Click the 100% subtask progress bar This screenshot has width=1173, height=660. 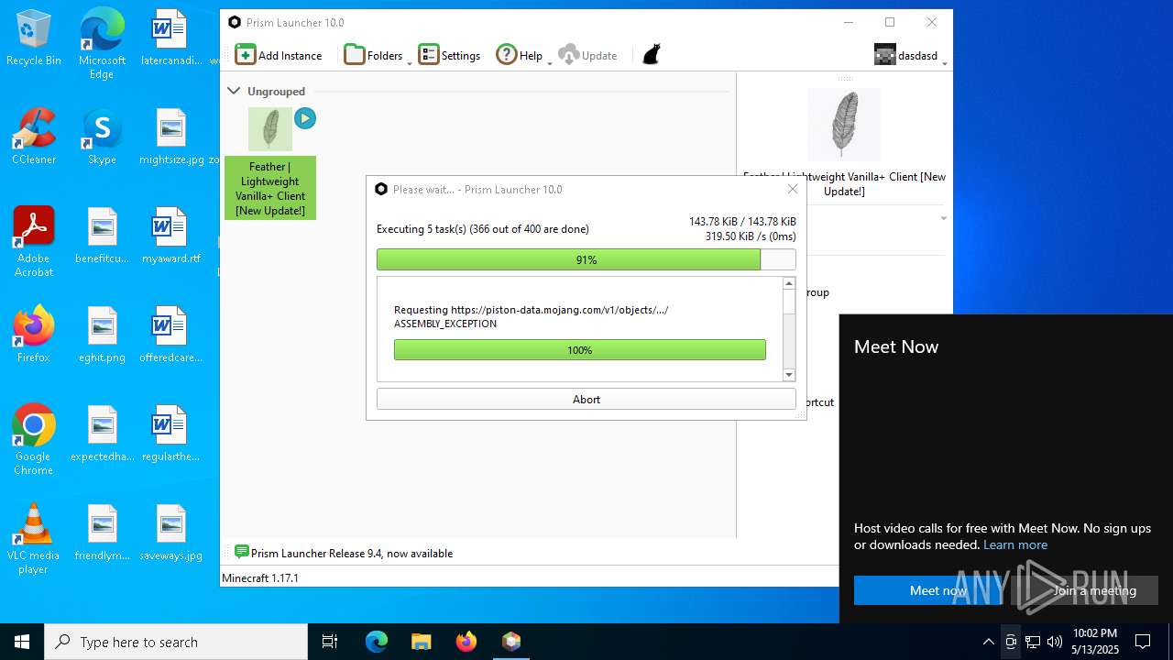[x=580, y=349]
